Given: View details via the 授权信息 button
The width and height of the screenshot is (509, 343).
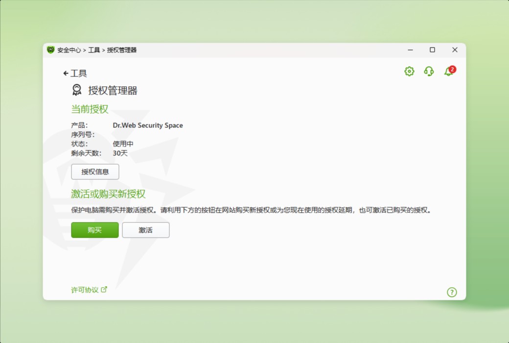Looking at the screenshot, I should pos(94,172).
